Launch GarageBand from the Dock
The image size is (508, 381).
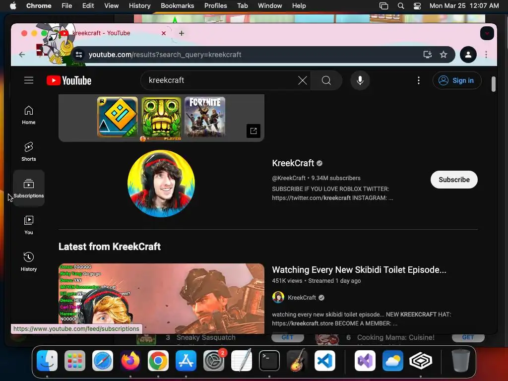[x=297, y=361]
